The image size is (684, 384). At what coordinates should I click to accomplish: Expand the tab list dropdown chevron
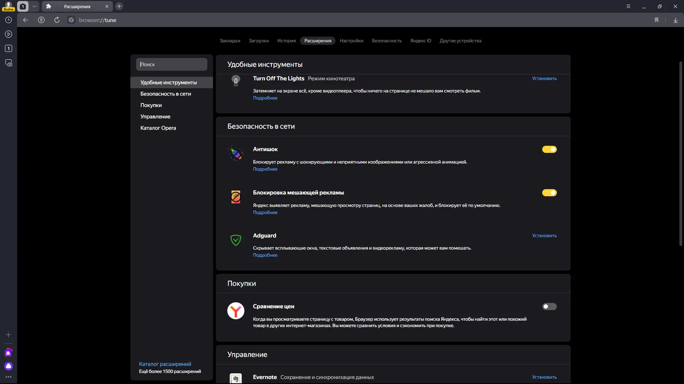(34, 6)
